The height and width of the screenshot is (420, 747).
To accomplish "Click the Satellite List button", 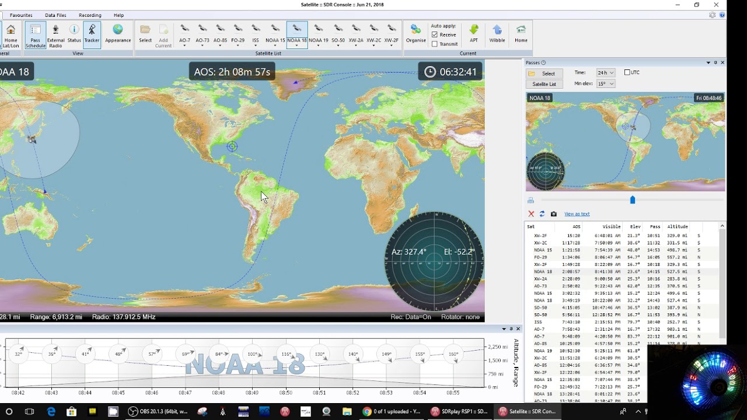I will [544, 84].
